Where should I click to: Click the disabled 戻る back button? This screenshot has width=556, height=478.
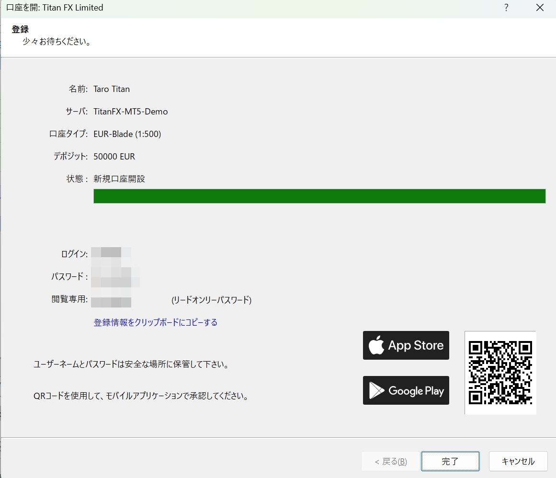click(391, 461)
